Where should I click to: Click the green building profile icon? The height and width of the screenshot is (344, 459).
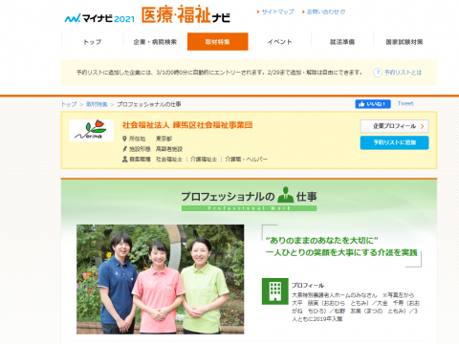point(275,291)
